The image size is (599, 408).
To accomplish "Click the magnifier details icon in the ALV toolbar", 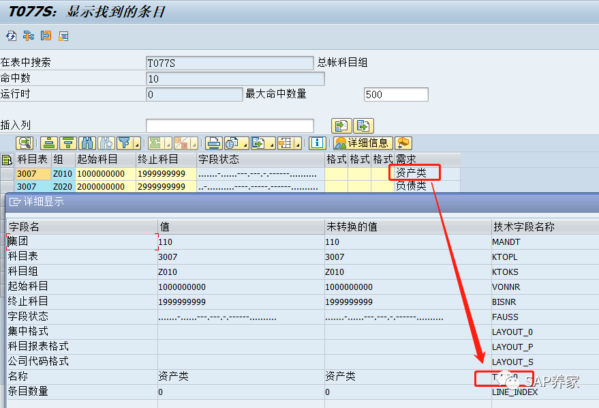I will [25, 143].
